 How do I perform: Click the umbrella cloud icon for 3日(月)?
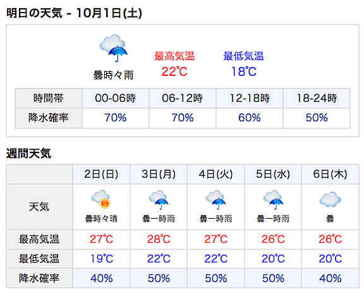[x=159, y=200]
